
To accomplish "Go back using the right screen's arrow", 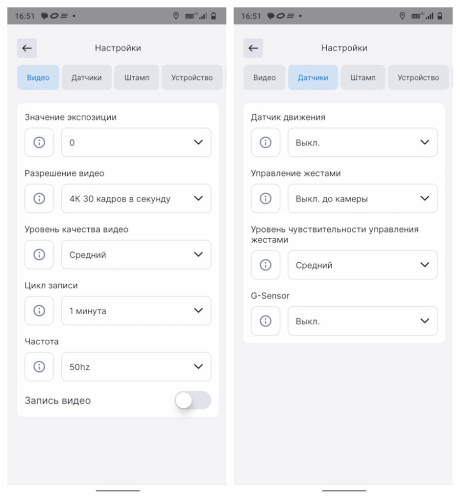I will 253,48.
